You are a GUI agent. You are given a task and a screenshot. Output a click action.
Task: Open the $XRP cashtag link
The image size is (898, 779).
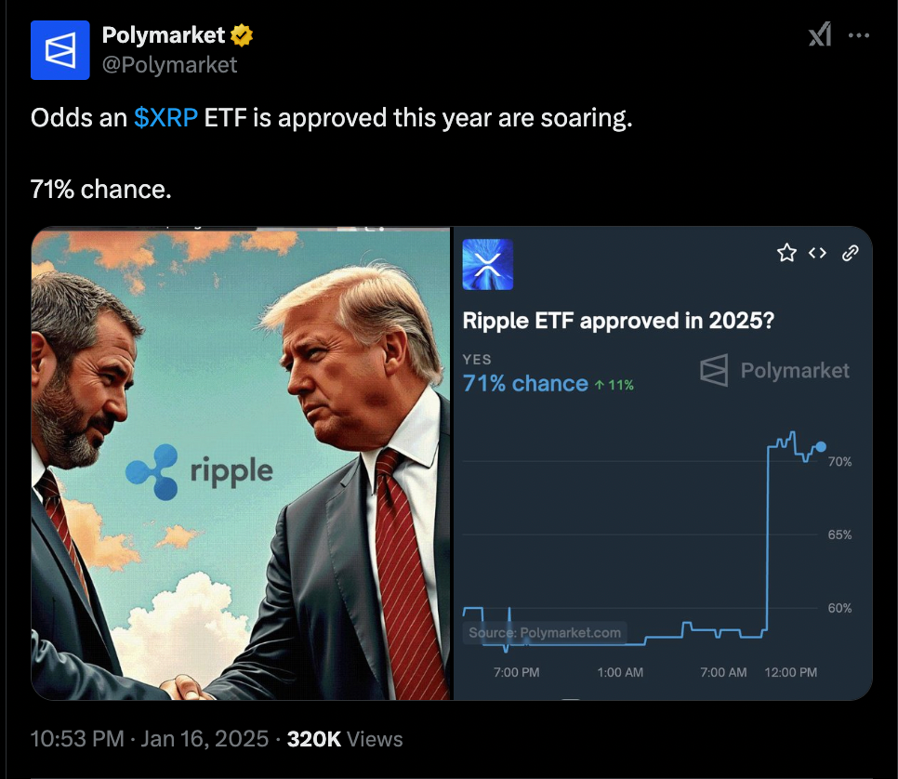coord(165,118)
